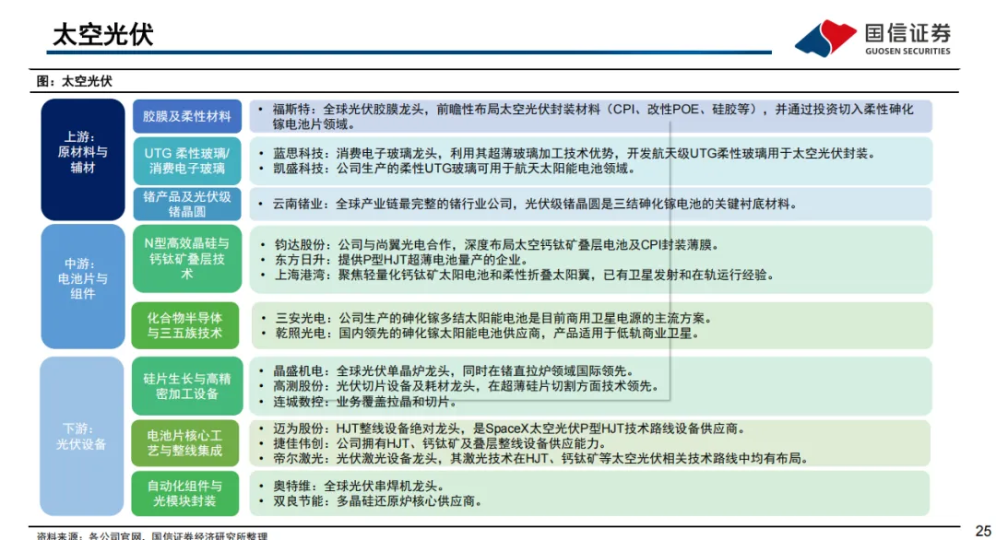Select the 中游：电池片与组件 block

pos(83,286)
